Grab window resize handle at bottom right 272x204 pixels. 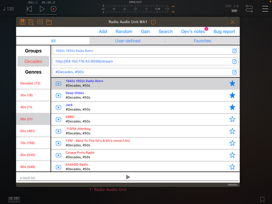tap(232, 185)
